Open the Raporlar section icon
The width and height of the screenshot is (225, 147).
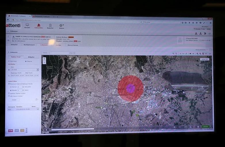[x=50, y=26]
